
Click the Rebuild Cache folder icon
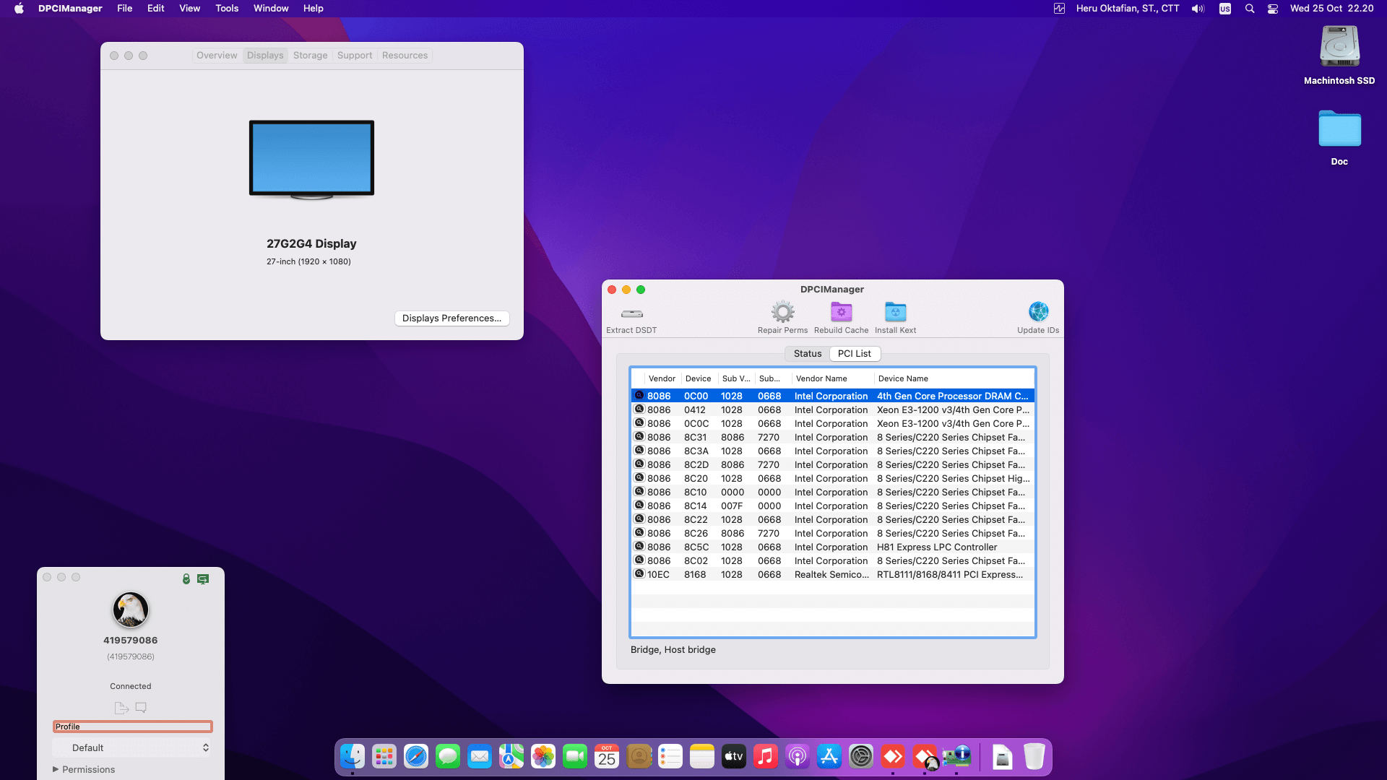(841, 312)
